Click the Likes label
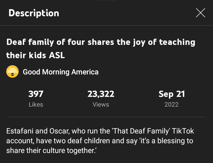 click(36, 105)
